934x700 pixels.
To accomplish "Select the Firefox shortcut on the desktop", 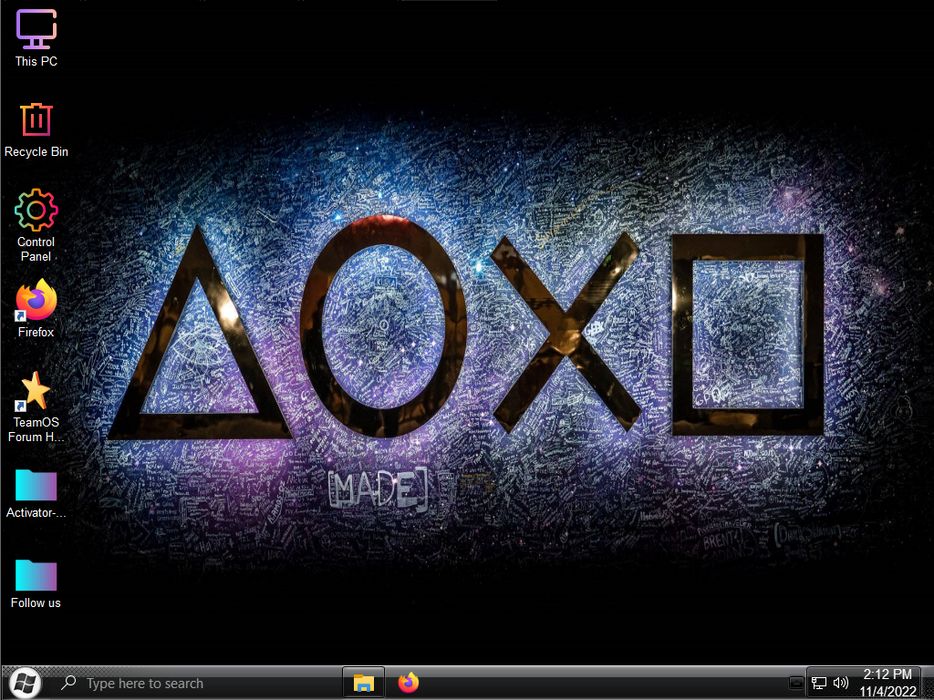I will 36,308.
